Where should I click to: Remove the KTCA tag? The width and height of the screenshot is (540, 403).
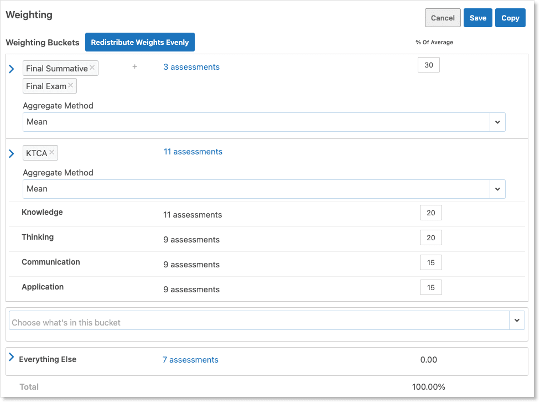point(51,152)
